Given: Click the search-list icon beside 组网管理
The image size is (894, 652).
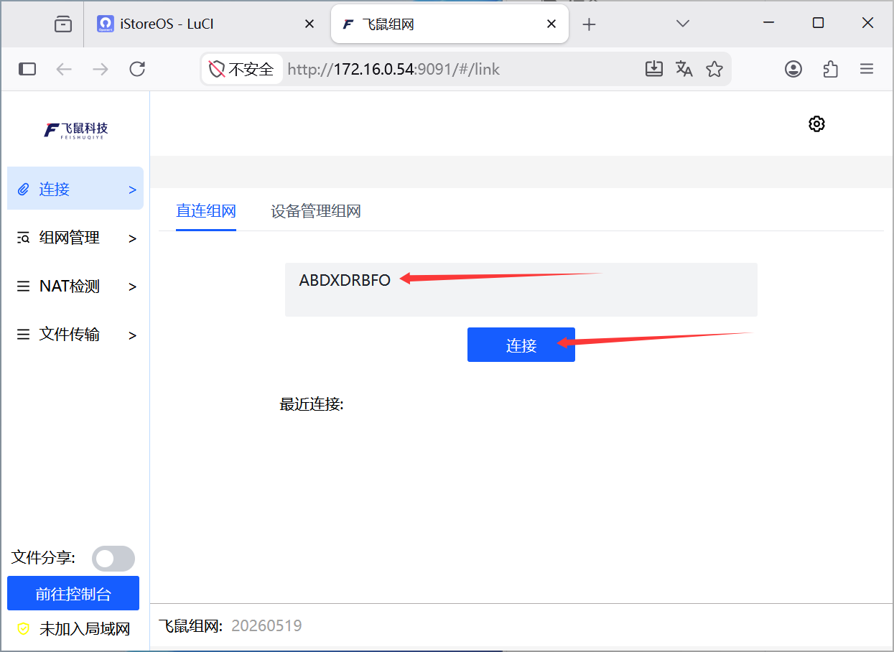Looking at the screenshot, I should pyautogui.click(x=24, y=238).
